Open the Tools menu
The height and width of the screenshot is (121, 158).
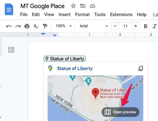(x=100, y=14)
